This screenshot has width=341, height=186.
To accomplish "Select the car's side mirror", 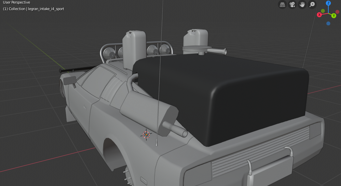I will pos(70,81).
